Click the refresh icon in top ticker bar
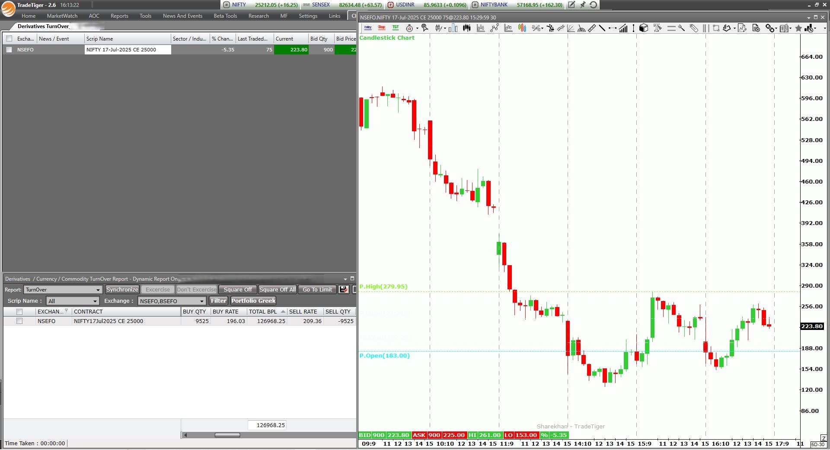 pyautogui.click(x=594, y=5)
